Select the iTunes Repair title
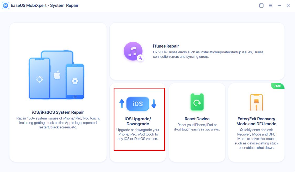Screen dimensions: 295x172 tap(166, 46)
